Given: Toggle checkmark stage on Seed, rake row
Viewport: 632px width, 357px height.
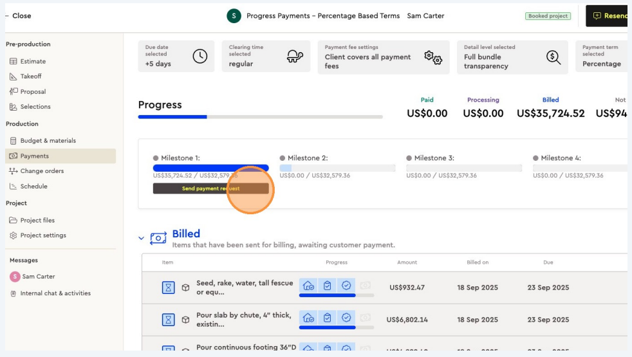Looking at the screenshot, I should click(x=346, y=286).
